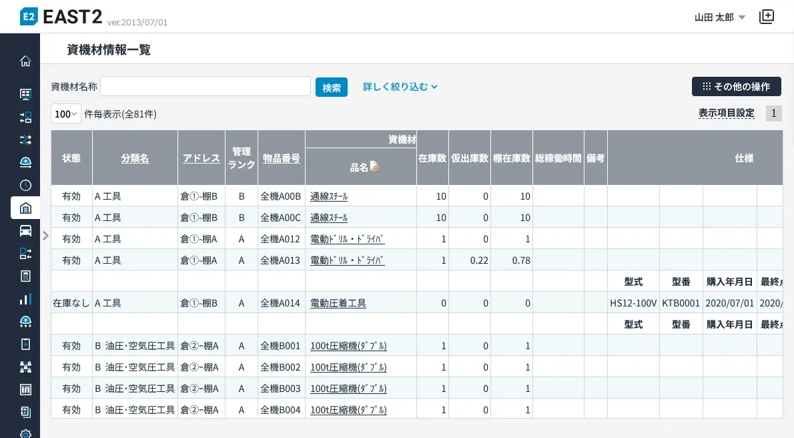This screenshot has height=438, width=794.
Task: Click the shuffle arrows sidebar icon
Action: [x=25, y=140]
